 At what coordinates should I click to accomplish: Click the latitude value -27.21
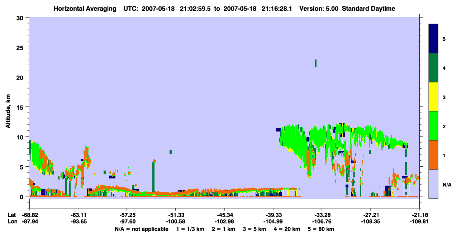coord(371,215)
